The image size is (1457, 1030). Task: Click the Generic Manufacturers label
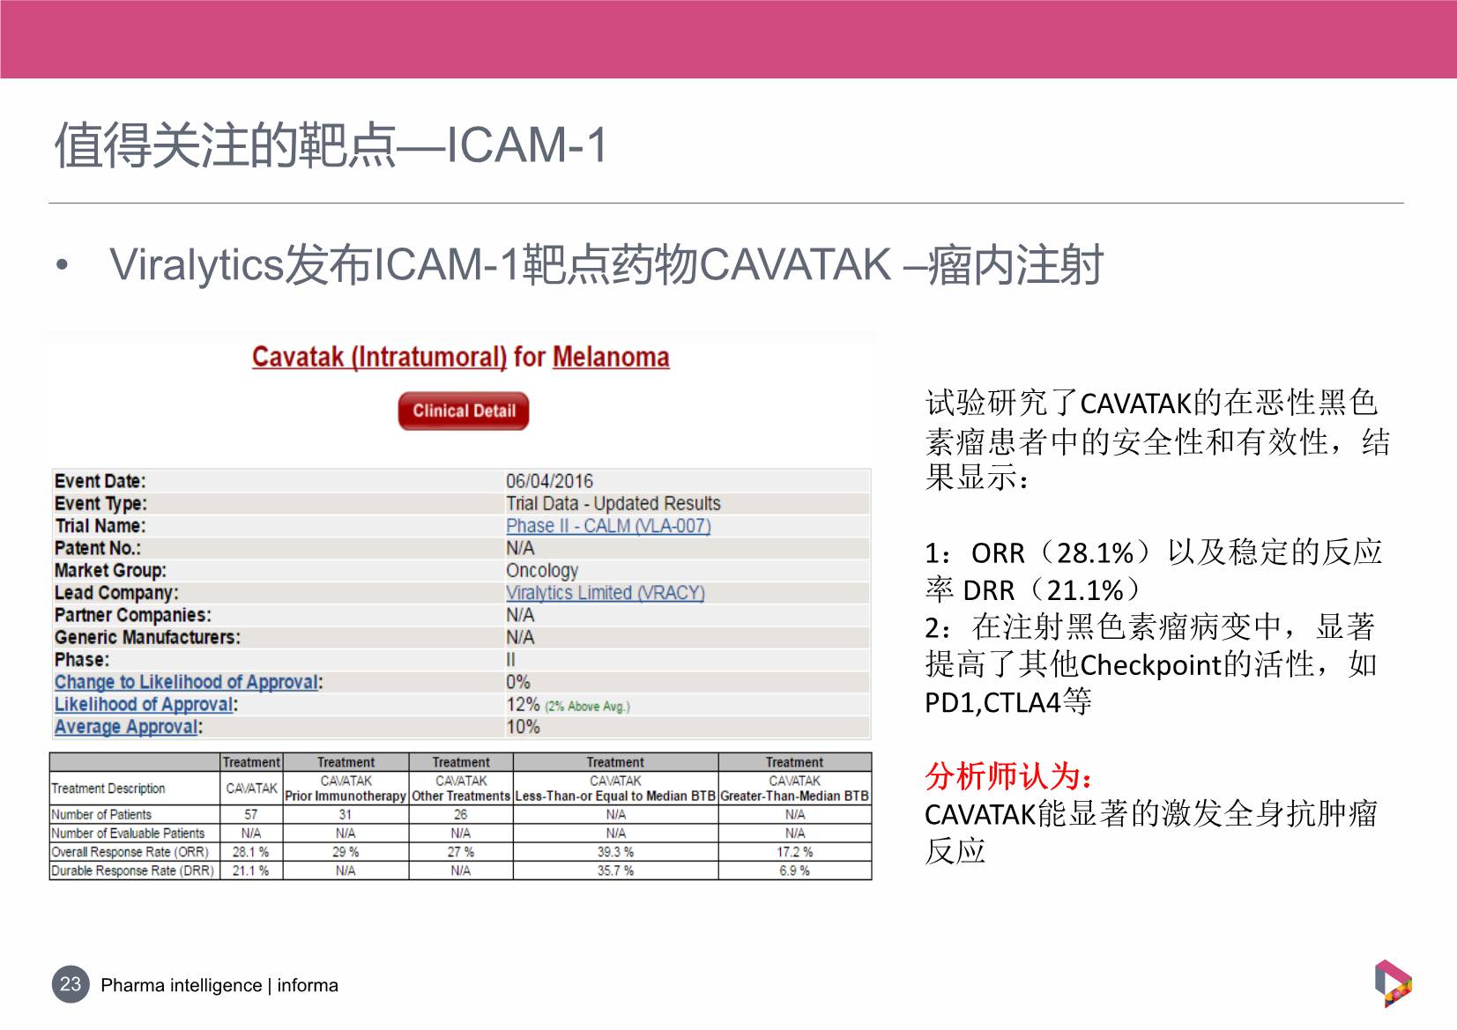pos(147,637)
